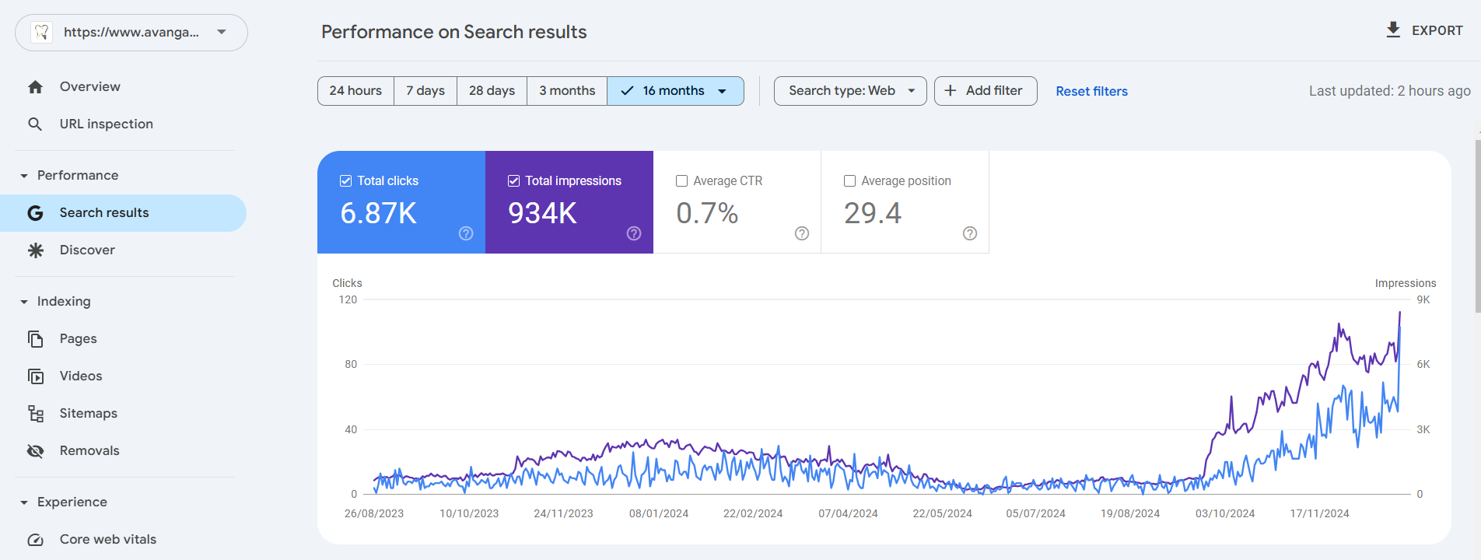Click the Reset filters link
1481x560 pixels.
click(x=1091, y=92)
